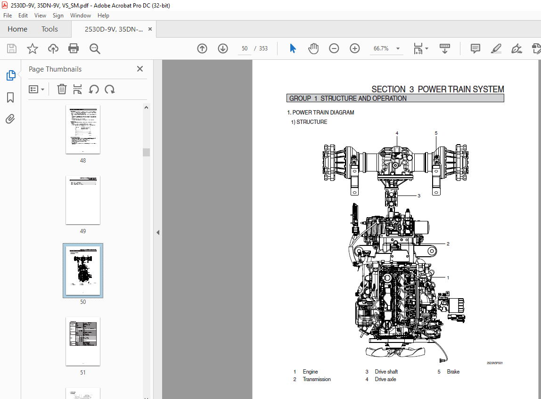
Task: Open the File menu
Action: (8, 16)
